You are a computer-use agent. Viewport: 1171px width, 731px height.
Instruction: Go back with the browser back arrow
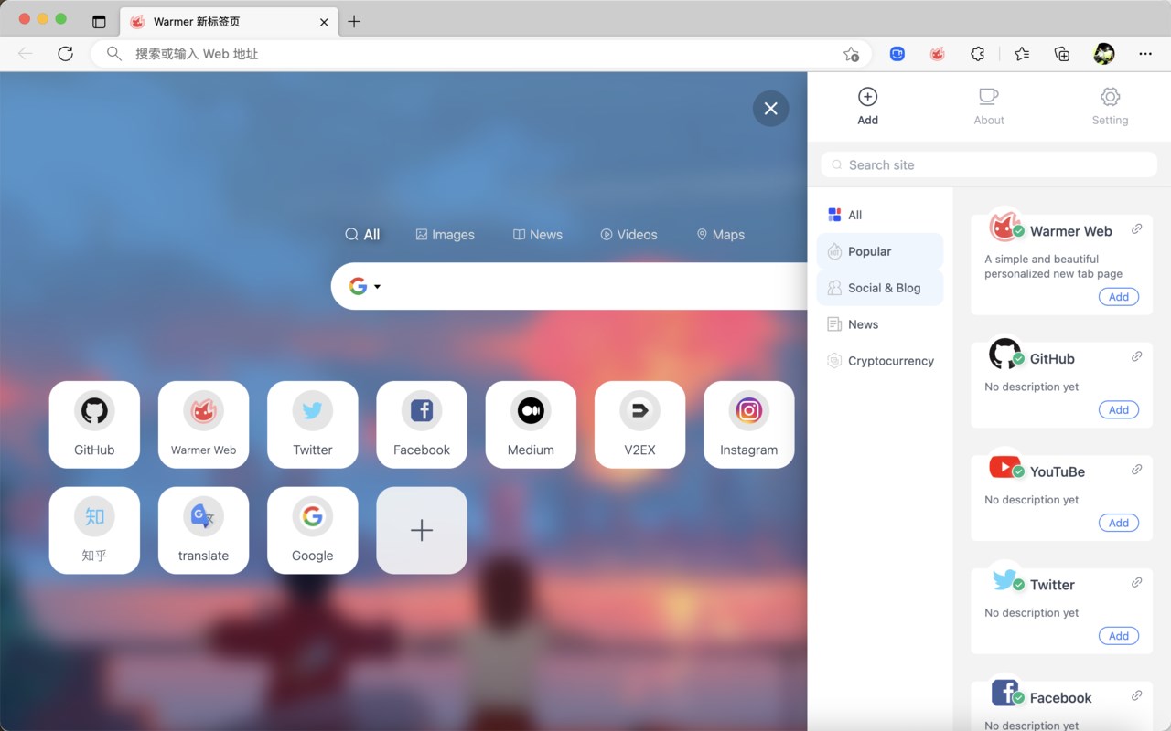(x=26, y=54)
